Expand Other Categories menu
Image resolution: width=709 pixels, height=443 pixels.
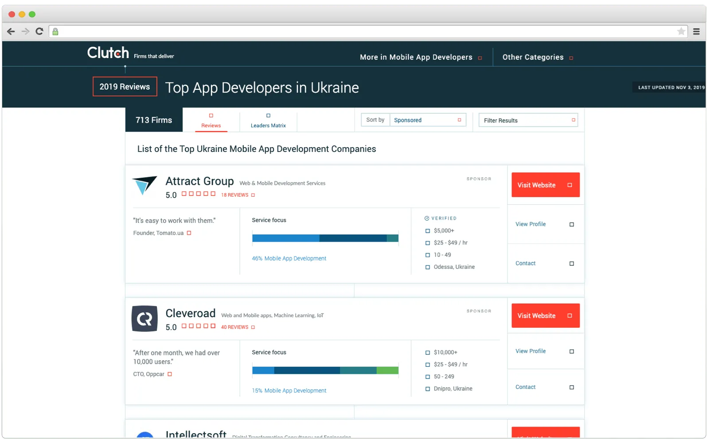pos(538,58)
